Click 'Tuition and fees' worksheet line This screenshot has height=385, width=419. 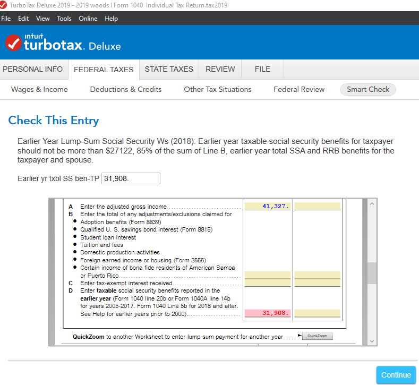[x=101, y=245]
